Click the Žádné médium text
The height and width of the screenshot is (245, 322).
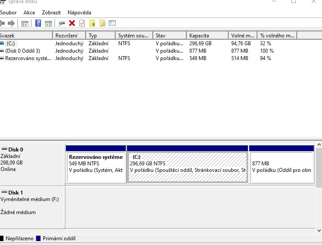coord(18,212)
